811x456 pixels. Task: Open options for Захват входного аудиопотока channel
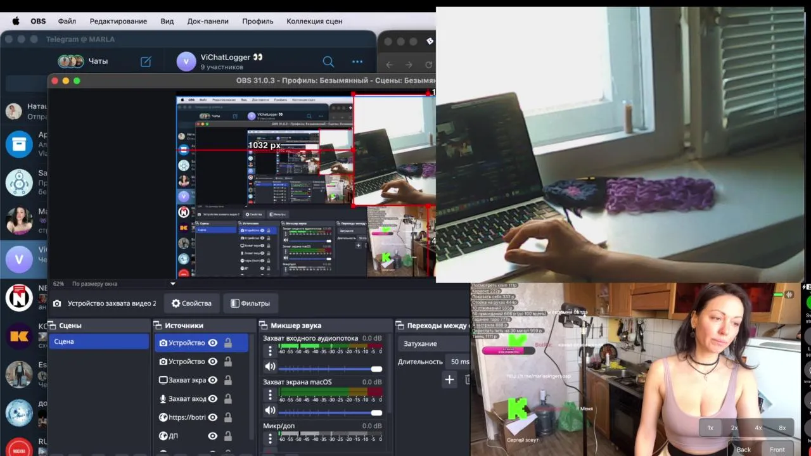[x=270, y=351]
